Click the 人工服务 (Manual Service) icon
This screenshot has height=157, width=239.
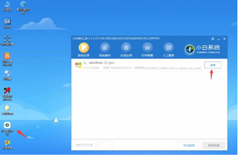coord(168,50)
